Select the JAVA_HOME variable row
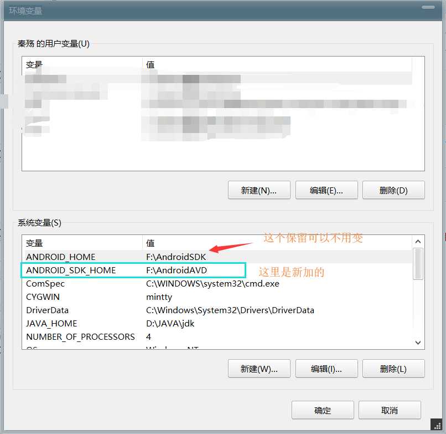The image size is (446, 434). [x=217, y=324]
